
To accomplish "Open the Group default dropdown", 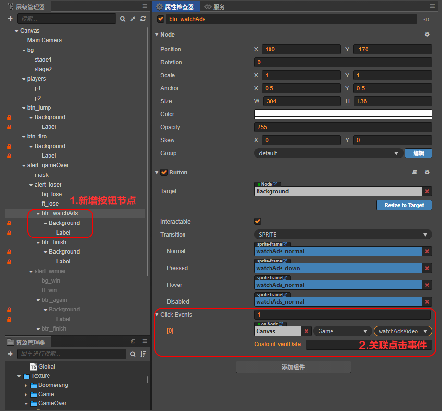I will pos(329,153).
